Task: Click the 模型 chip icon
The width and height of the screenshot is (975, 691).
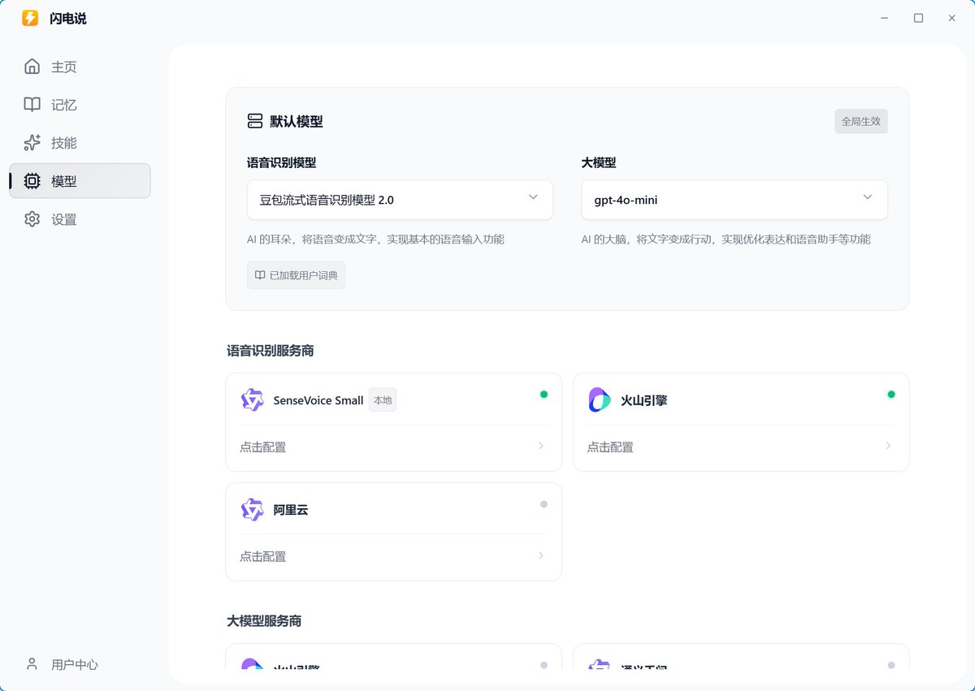Action: [32, 181]
